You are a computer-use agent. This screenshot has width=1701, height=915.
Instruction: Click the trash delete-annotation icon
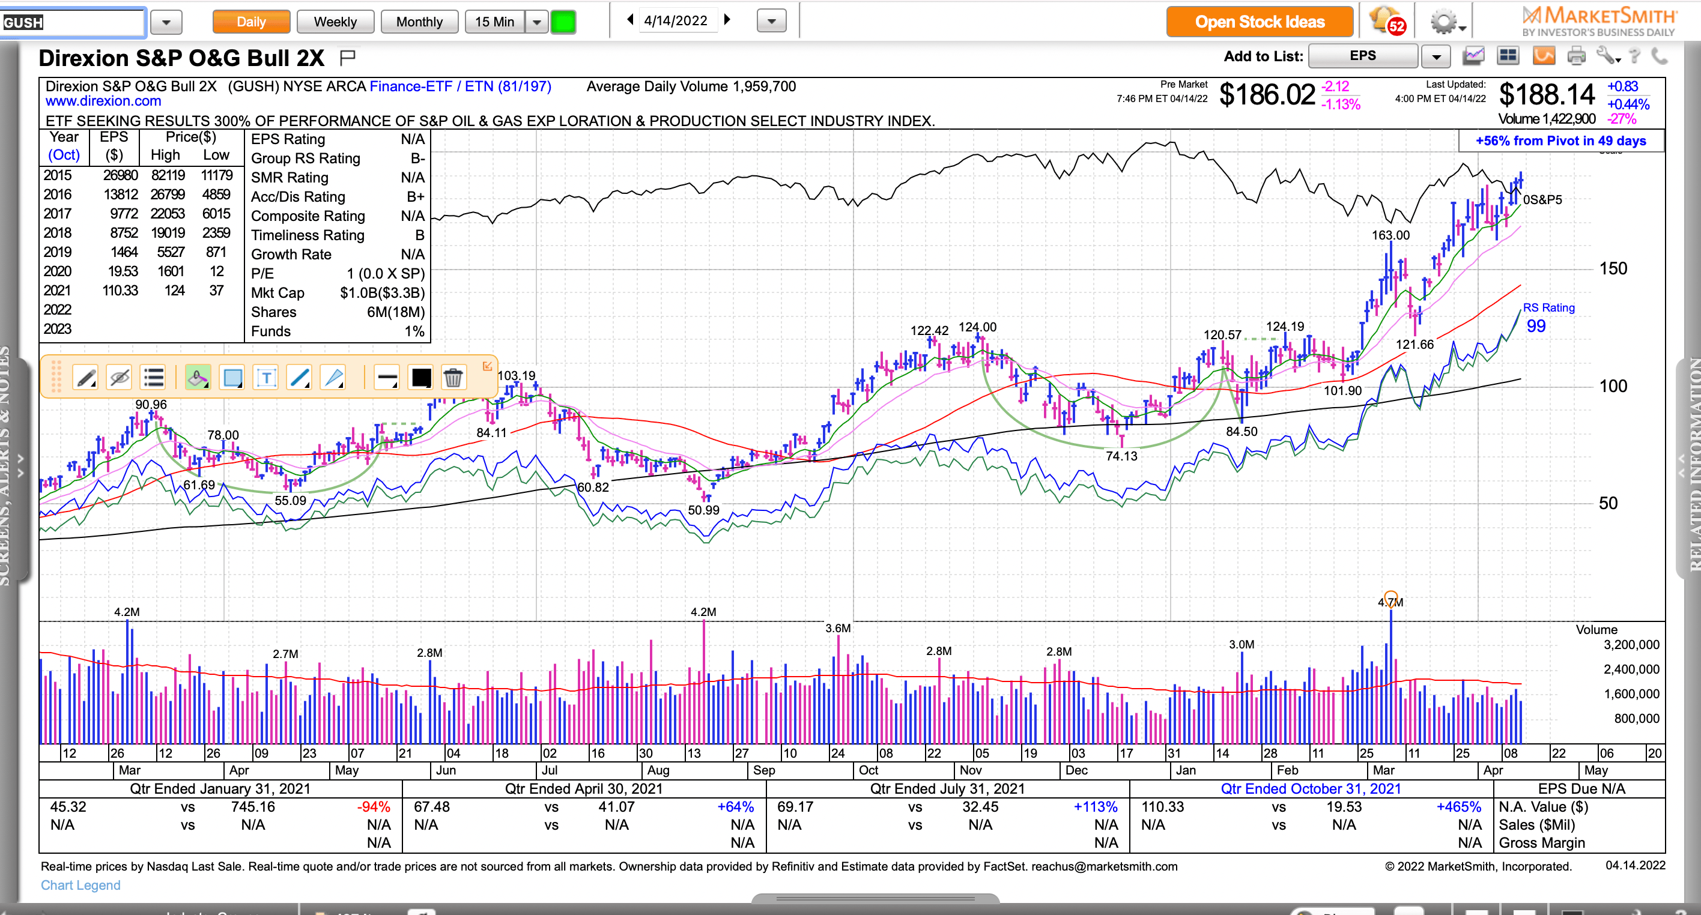453,378
